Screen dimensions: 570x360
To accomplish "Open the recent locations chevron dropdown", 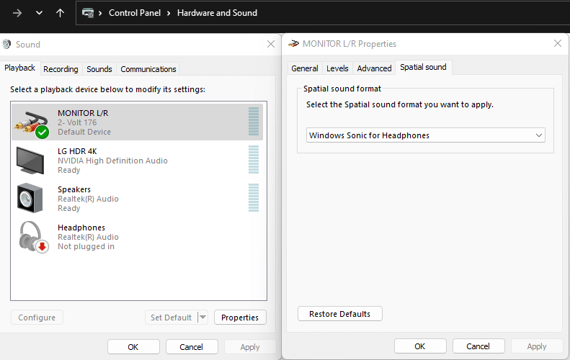I will click(x=39, y=13).
